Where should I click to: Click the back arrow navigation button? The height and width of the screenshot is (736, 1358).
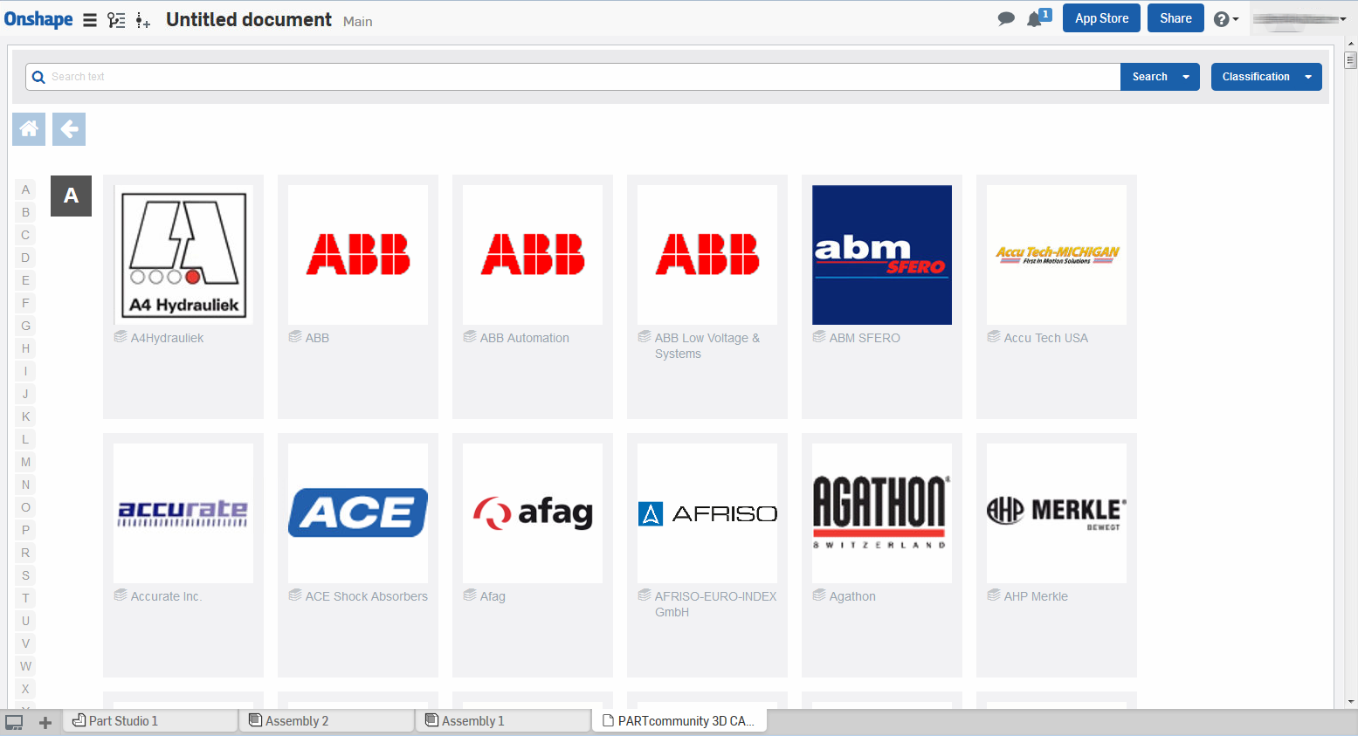click(x=69, y=129)
